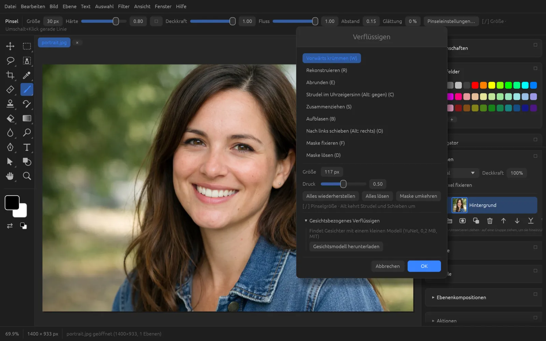Confirm the Verflüssigen dialog with OK

[424, 266]
